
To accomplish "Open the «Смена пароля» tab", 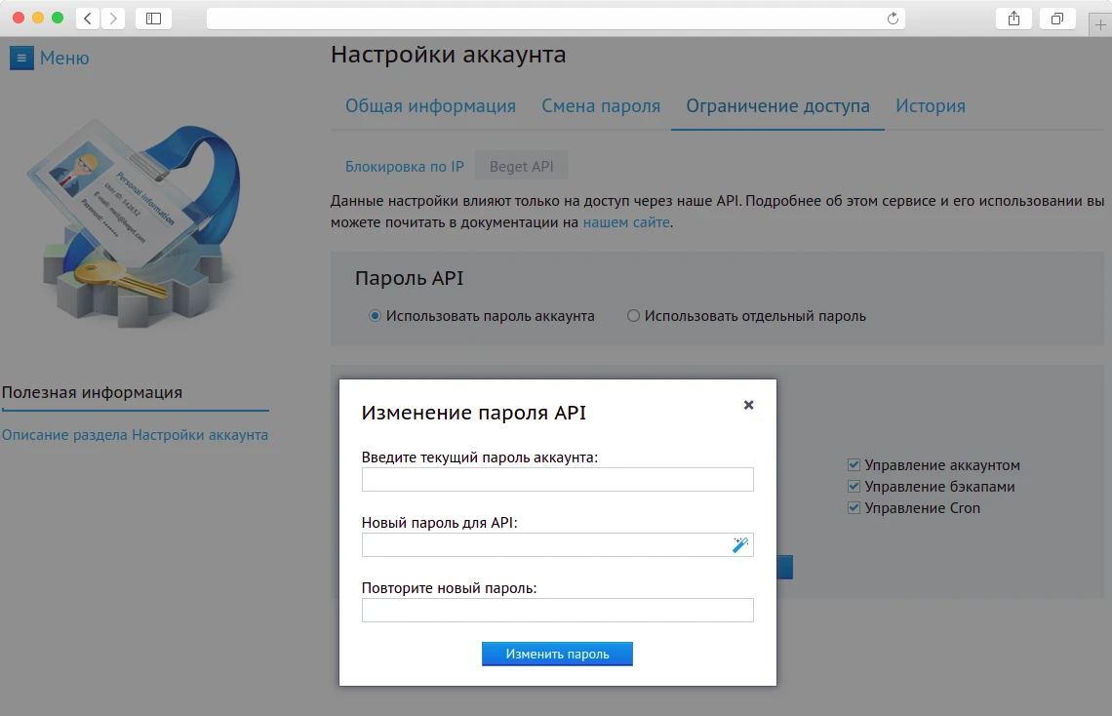I will coord(601,105).
